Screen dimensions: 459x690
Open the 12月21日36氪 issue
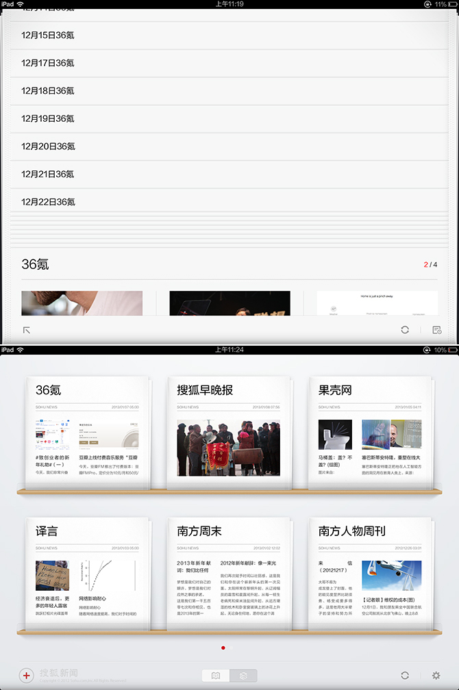(x=229, y=175)
